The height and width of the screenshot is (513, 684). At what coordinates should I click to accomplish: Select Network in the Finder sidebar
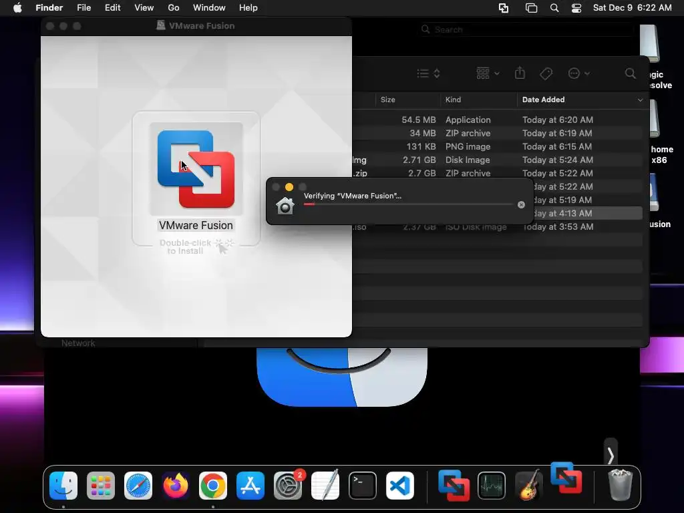pyautogui.click(x=78, y=343)
